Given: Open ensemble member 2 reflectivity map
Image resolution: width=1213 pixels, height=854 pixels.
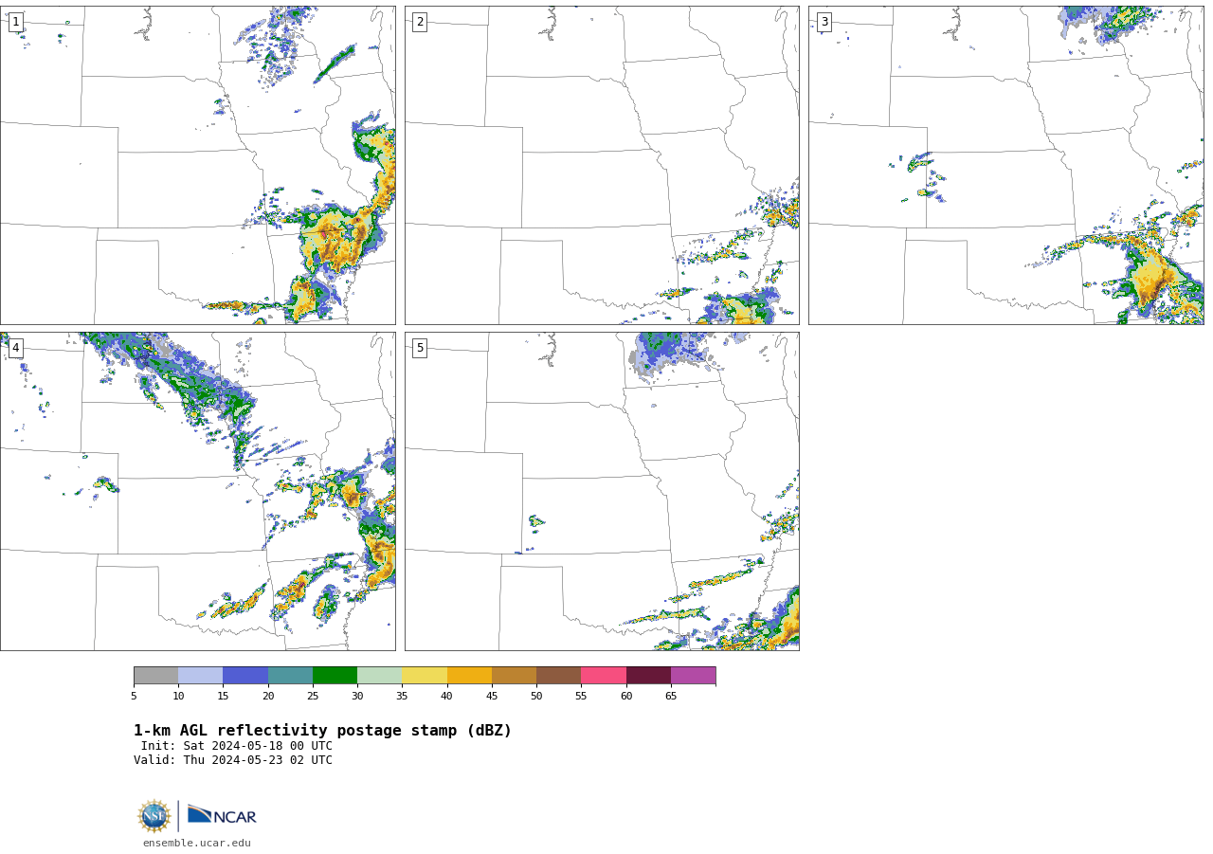Looking at the screenshot, I should click(602, 165).
